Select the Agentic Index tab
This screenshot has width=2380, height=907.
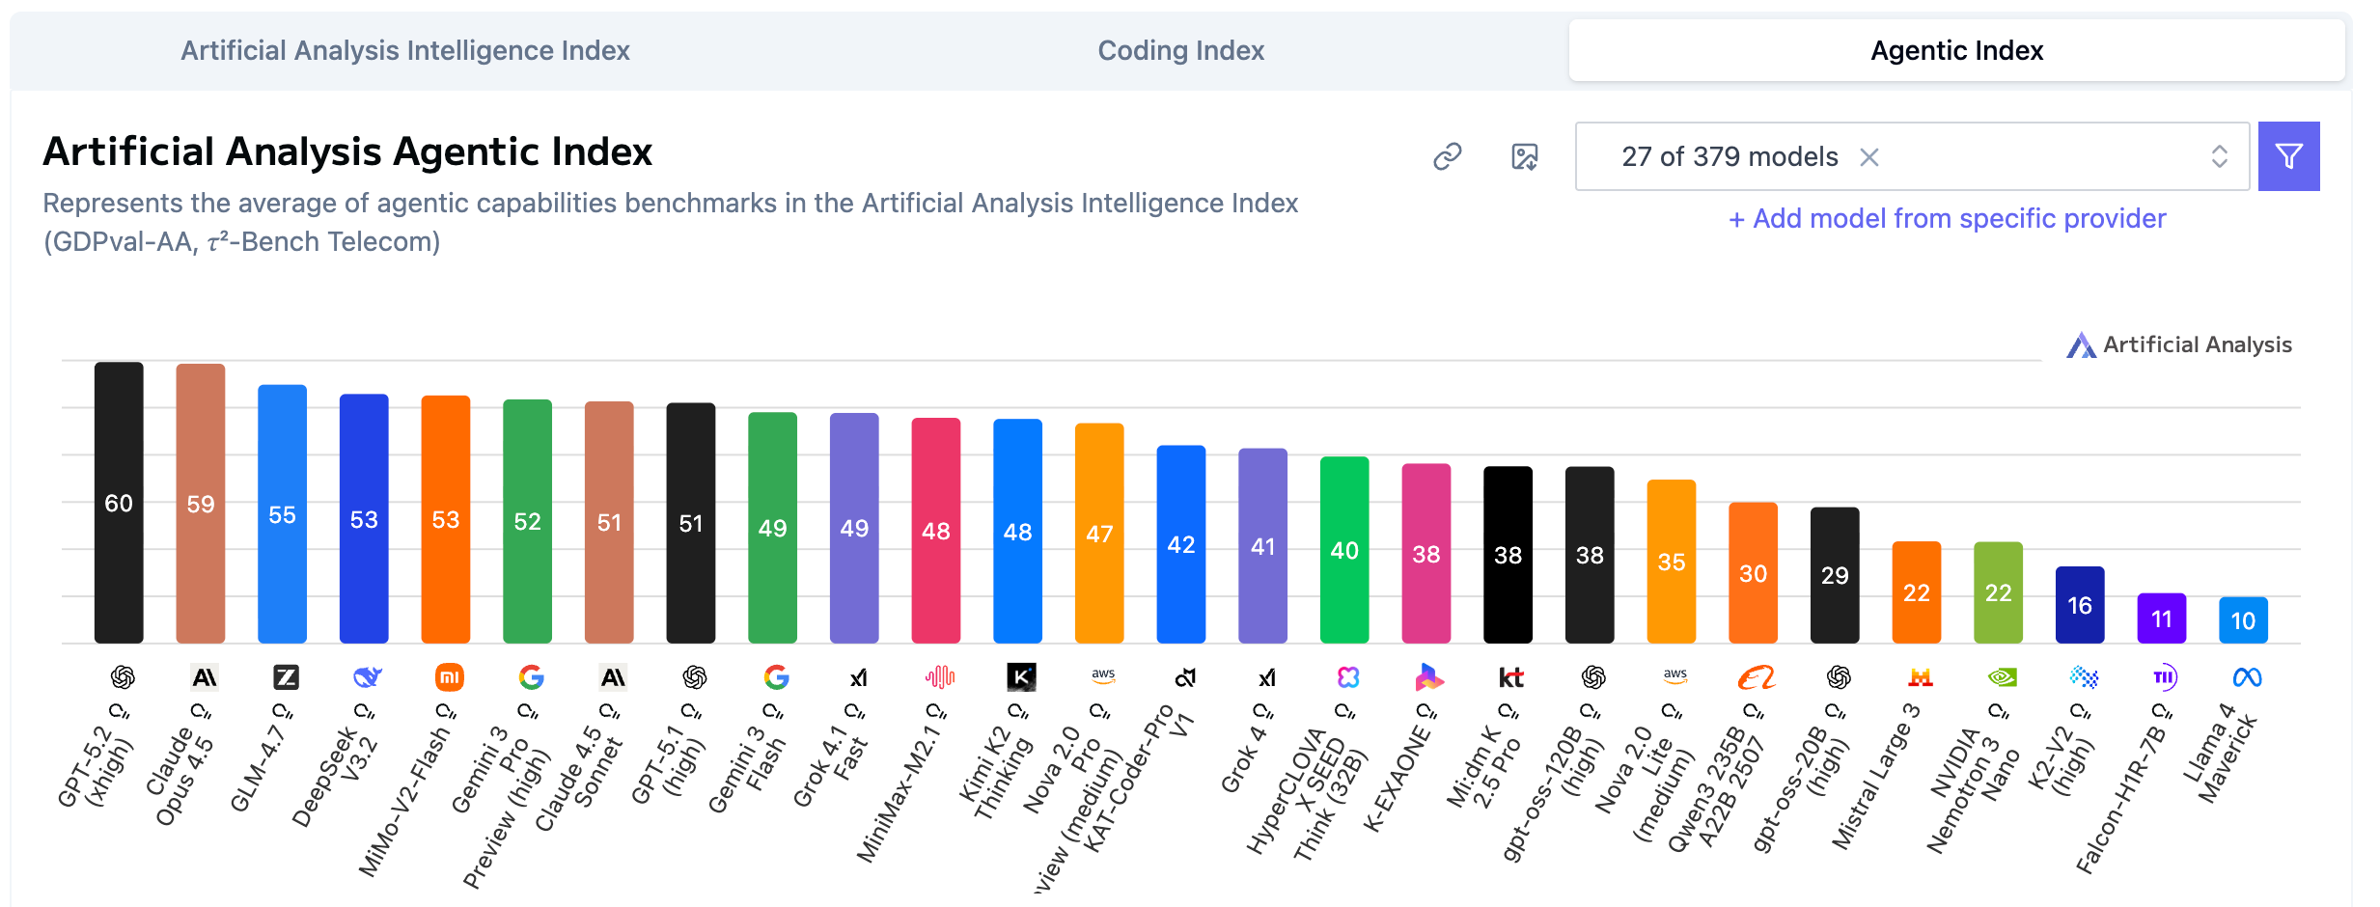click(1956, 50)
